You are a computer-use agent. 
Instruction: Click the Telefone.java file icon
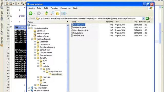72,36
